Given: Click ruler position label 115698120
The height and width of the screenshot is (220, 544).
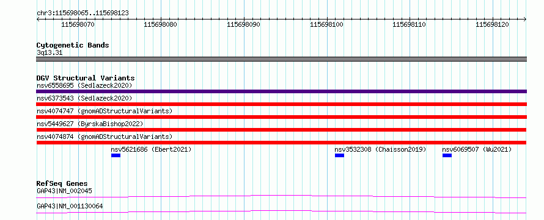Looking at the screenshot, I should click(x=492, y=24).
